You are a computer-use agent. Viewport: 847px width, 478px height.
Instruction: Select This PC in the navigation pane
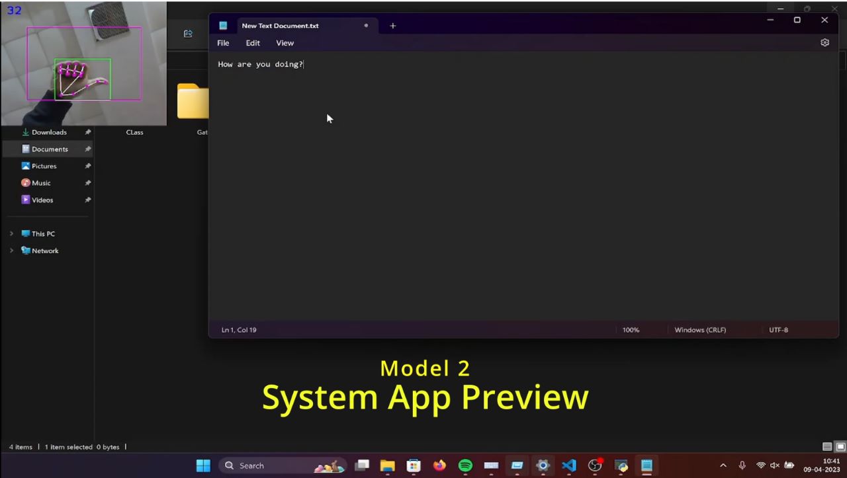click(42, 234)
